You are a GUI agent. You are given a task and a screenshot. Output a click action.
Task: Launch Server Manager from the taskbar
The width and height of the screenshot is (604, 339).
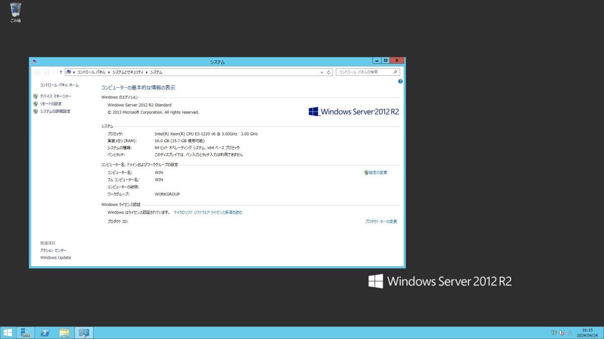coord(26,332)
